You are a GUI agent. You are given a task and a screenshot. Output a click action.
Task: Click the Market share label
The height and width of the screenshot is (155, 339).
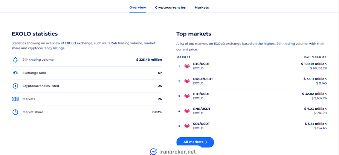33,112
